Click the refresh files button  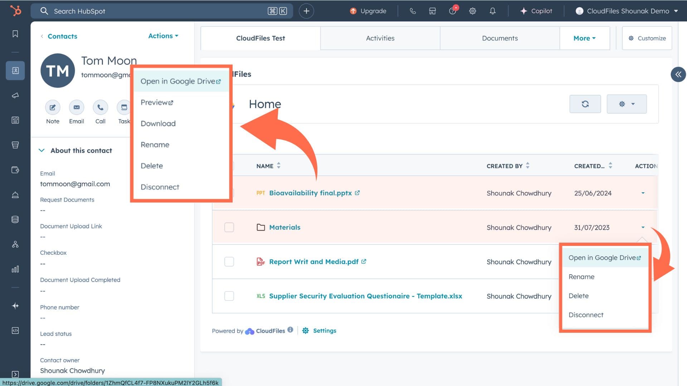point(585,104)
